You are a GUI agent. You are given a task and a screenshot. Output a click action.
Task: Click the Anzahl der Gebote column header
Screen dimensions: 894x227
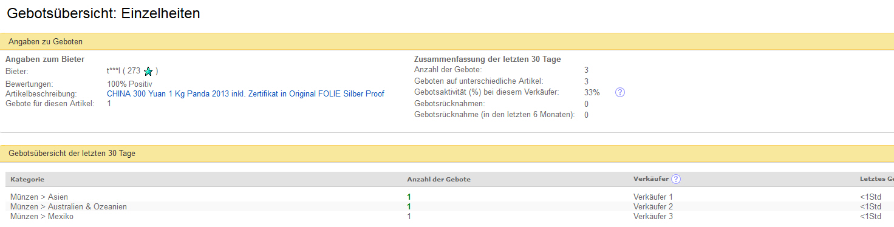tap(438, 180)
